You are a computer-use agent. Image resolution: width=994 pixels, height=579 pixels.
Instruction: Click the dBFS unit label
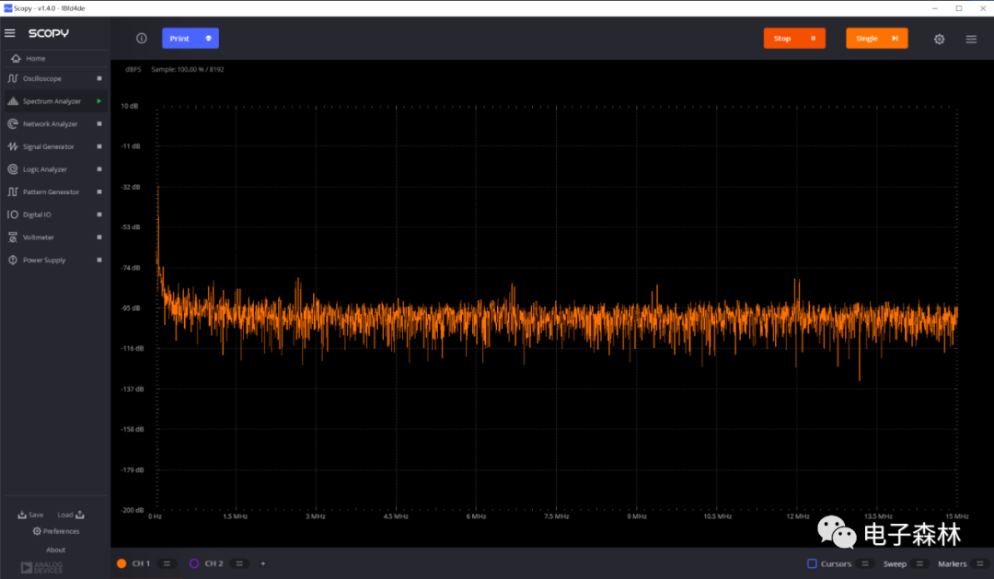[133, 70]
